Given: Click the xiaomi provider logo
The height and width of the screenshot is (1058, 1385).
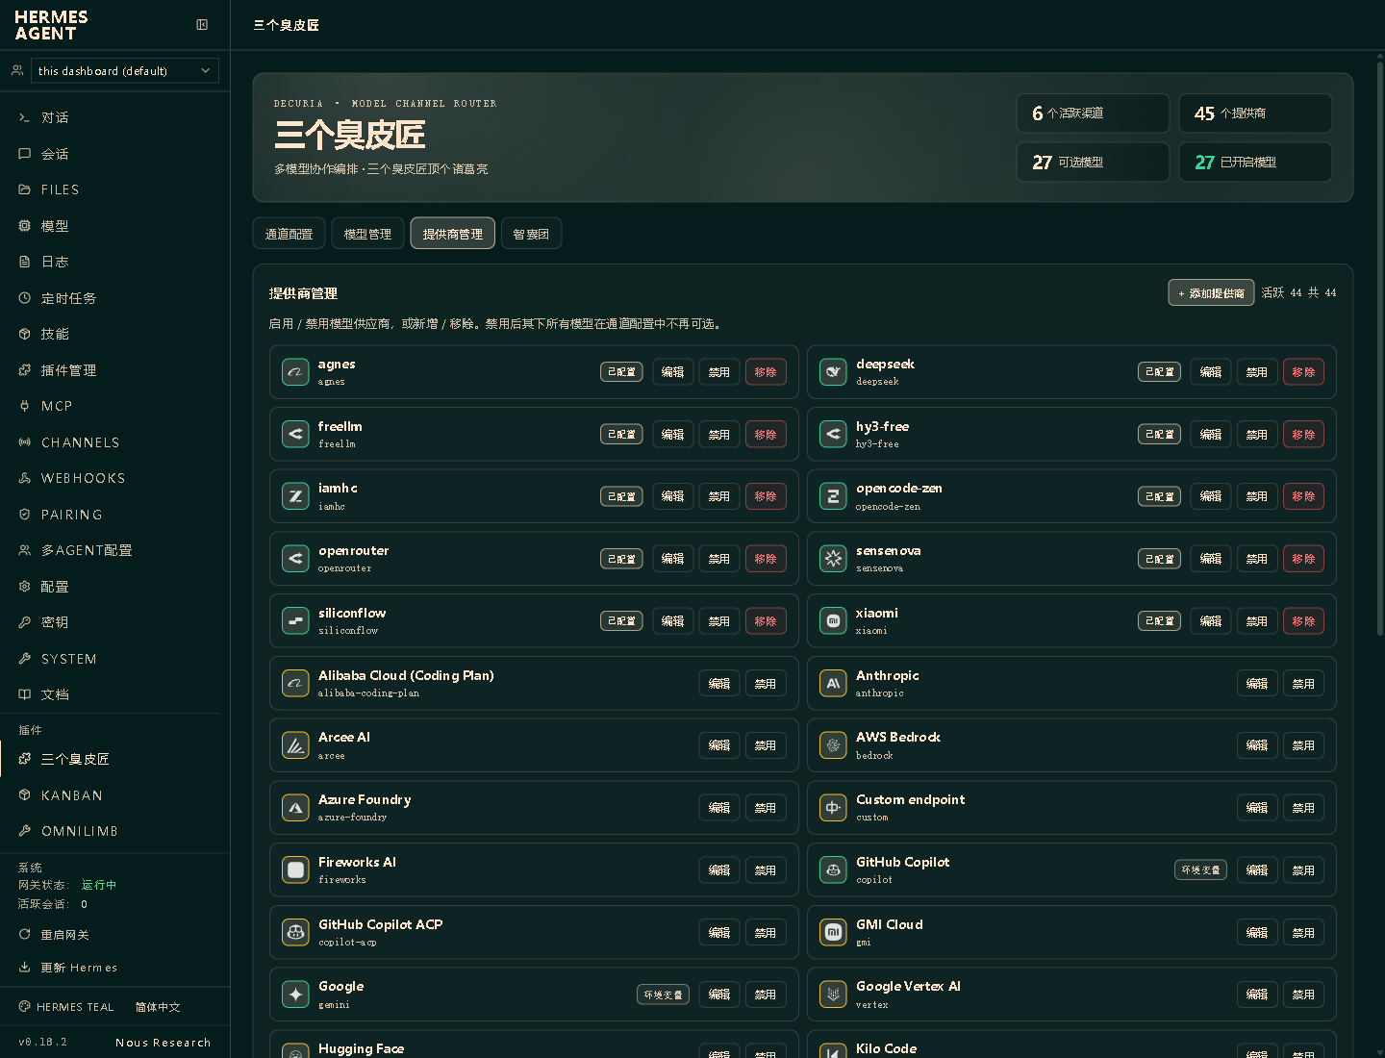Looking at the screenshot, I should (833, 621).
